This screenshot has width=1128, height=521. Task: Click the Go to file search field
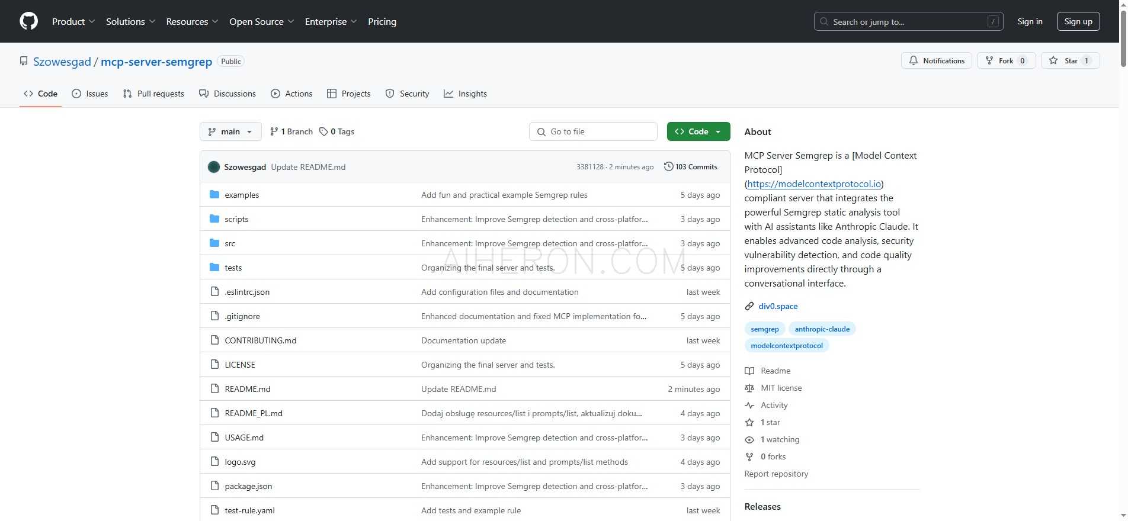point(593,131)
